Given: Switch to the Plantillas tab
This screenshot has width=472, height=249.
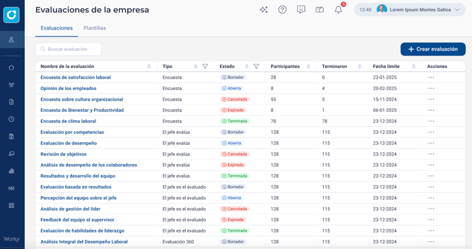Looking at the screenshot, I should coord(95,28).
